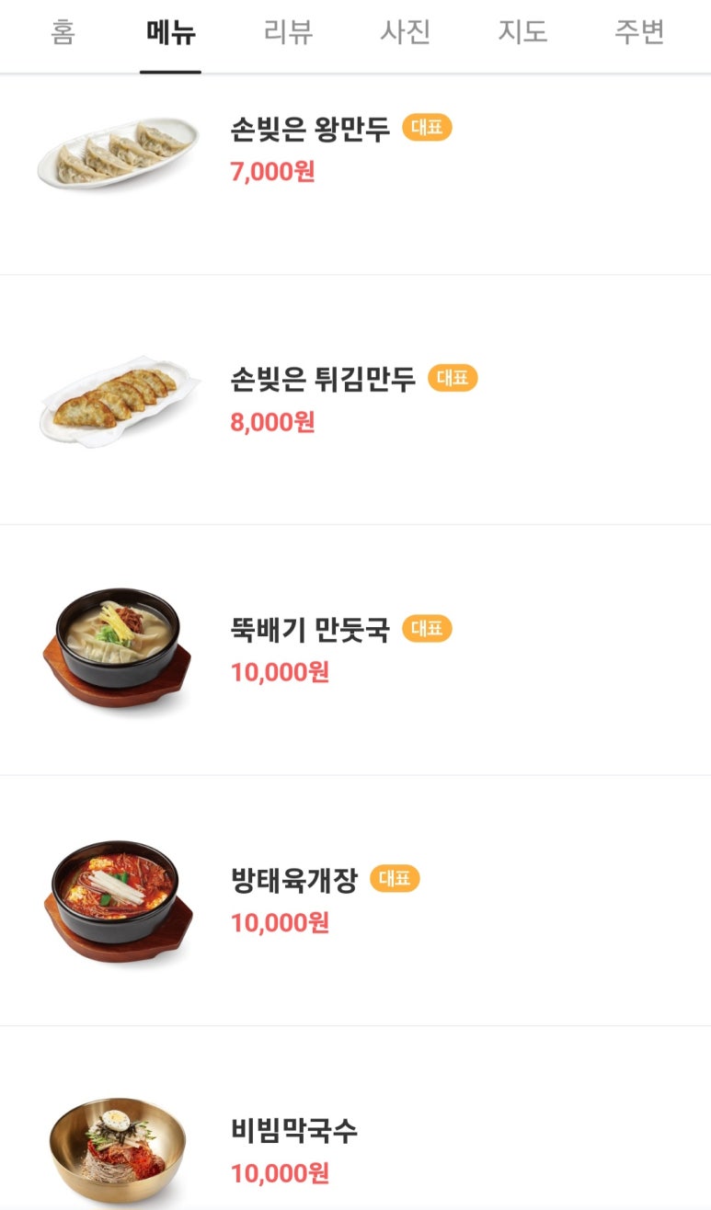This screenshot has width=711, height=1210.
Task: Open the 지도 tab
Action: pos(522,33)
